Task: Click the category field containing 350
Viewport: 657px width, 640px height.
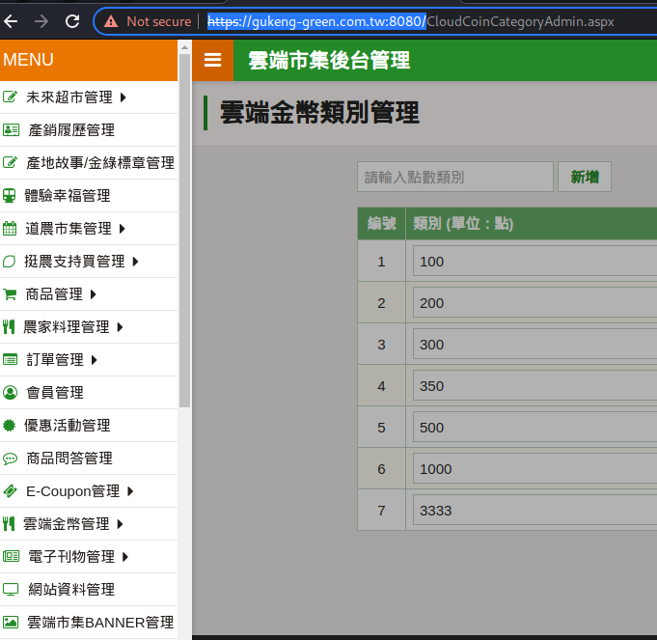Action: tap(535, 385)
